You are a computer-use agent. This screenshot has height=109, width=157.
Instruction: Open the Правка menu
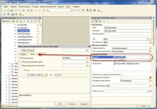[14, 7]
